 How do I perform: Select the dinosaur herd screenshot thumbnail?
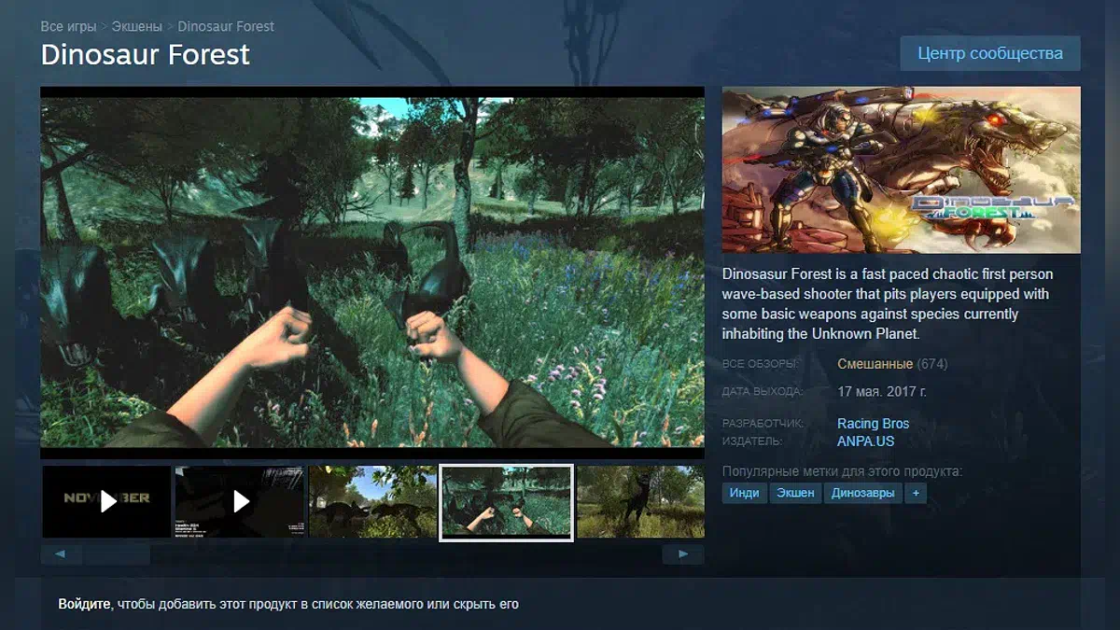tap(372, 501)
